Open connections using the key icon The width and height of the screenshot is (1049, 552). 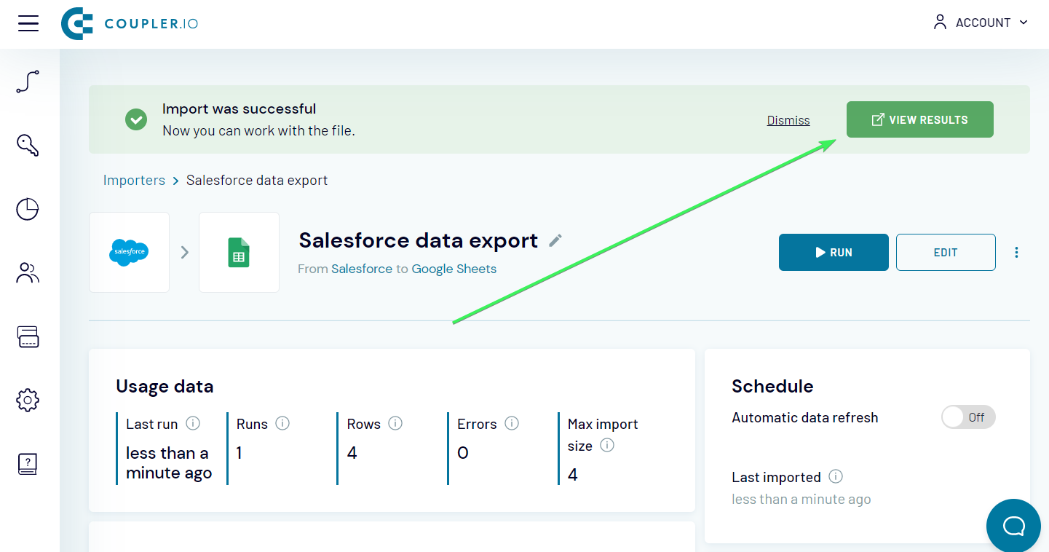(27, 145)
